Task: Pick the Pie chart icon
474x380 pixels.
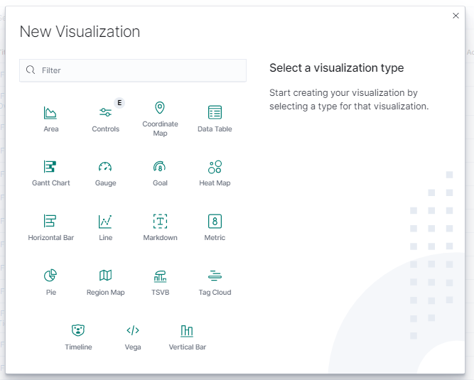Action: (x=50, y=275)
